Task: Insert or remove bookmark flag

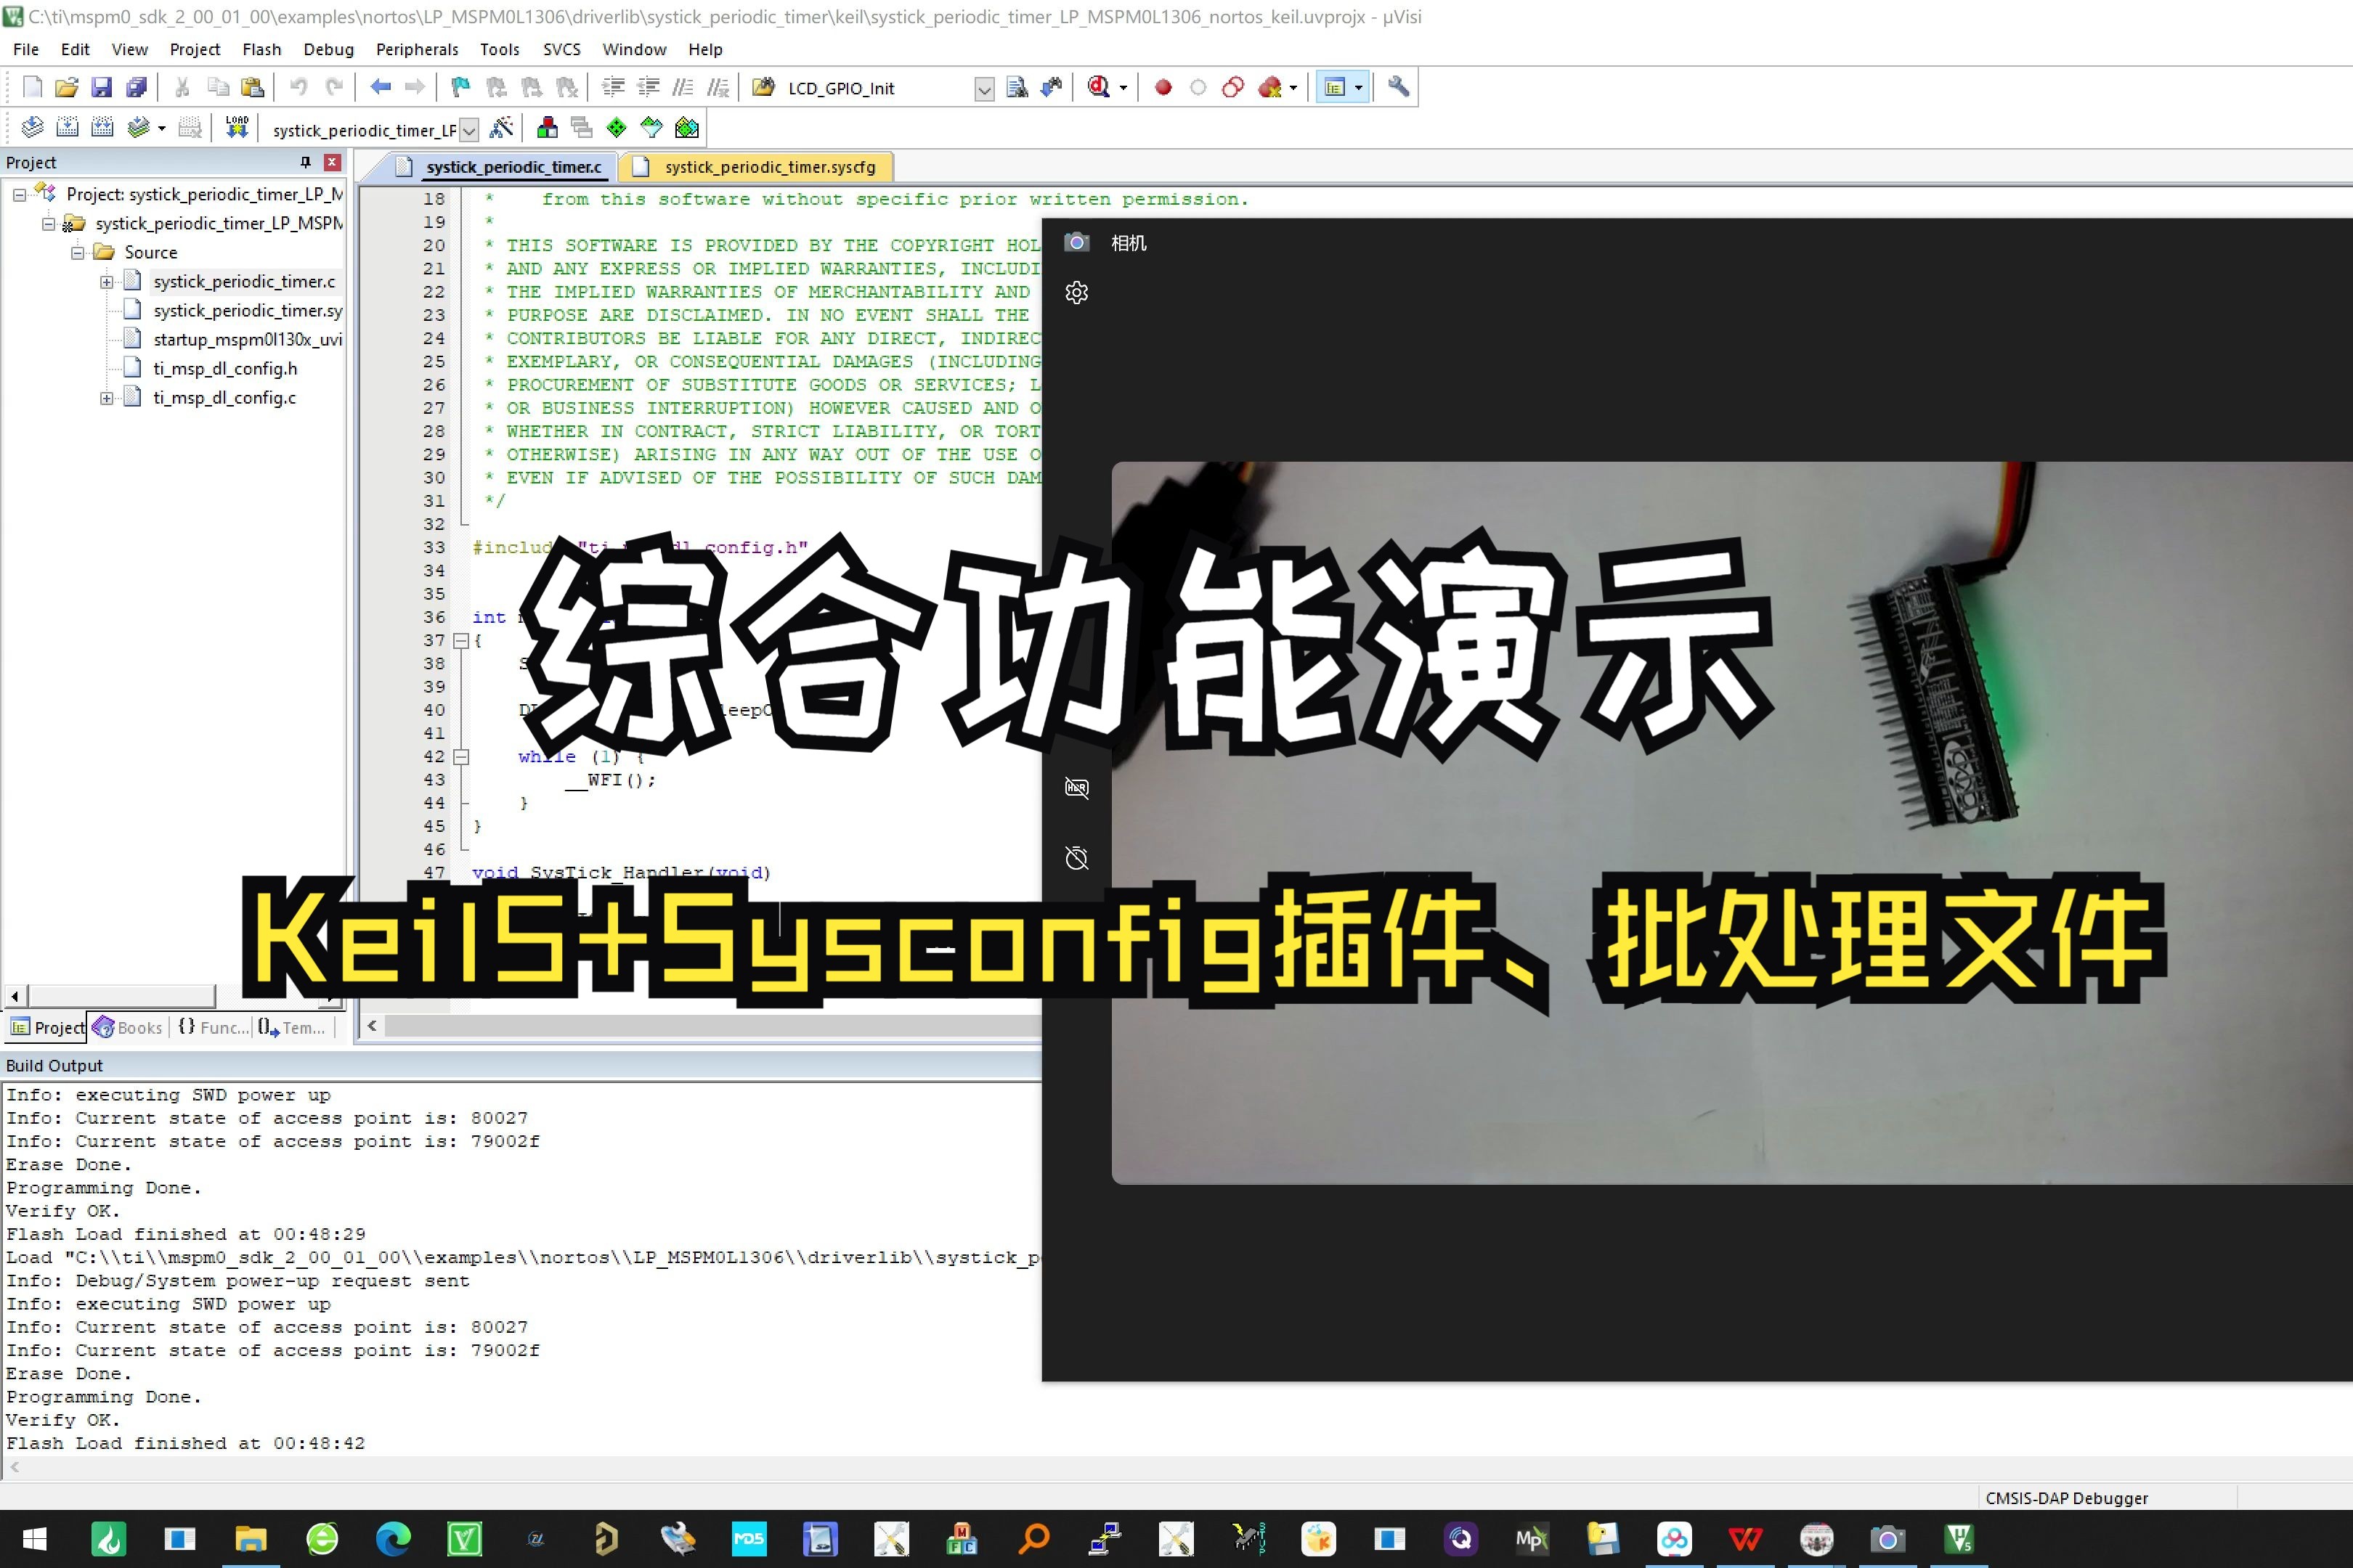Action: tap(460, 87)
